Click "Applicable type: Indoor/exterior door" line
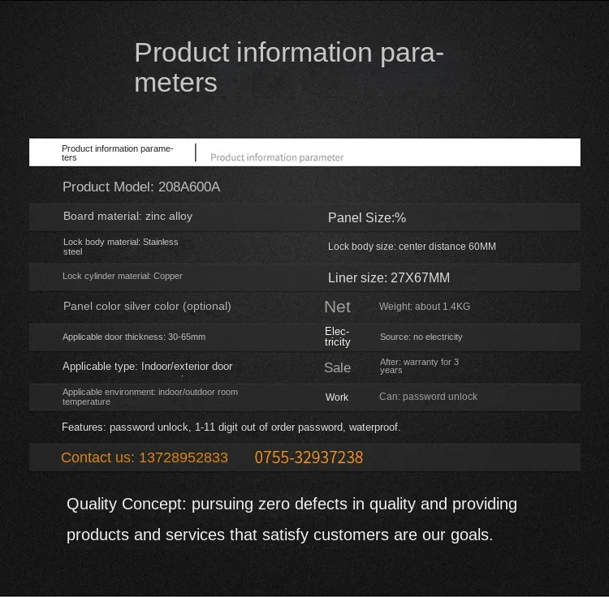 point(147,367)
